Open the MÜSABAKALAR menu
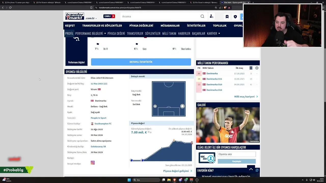The width and height of the screenshot is (326, 183). click(x=170, y=26)
